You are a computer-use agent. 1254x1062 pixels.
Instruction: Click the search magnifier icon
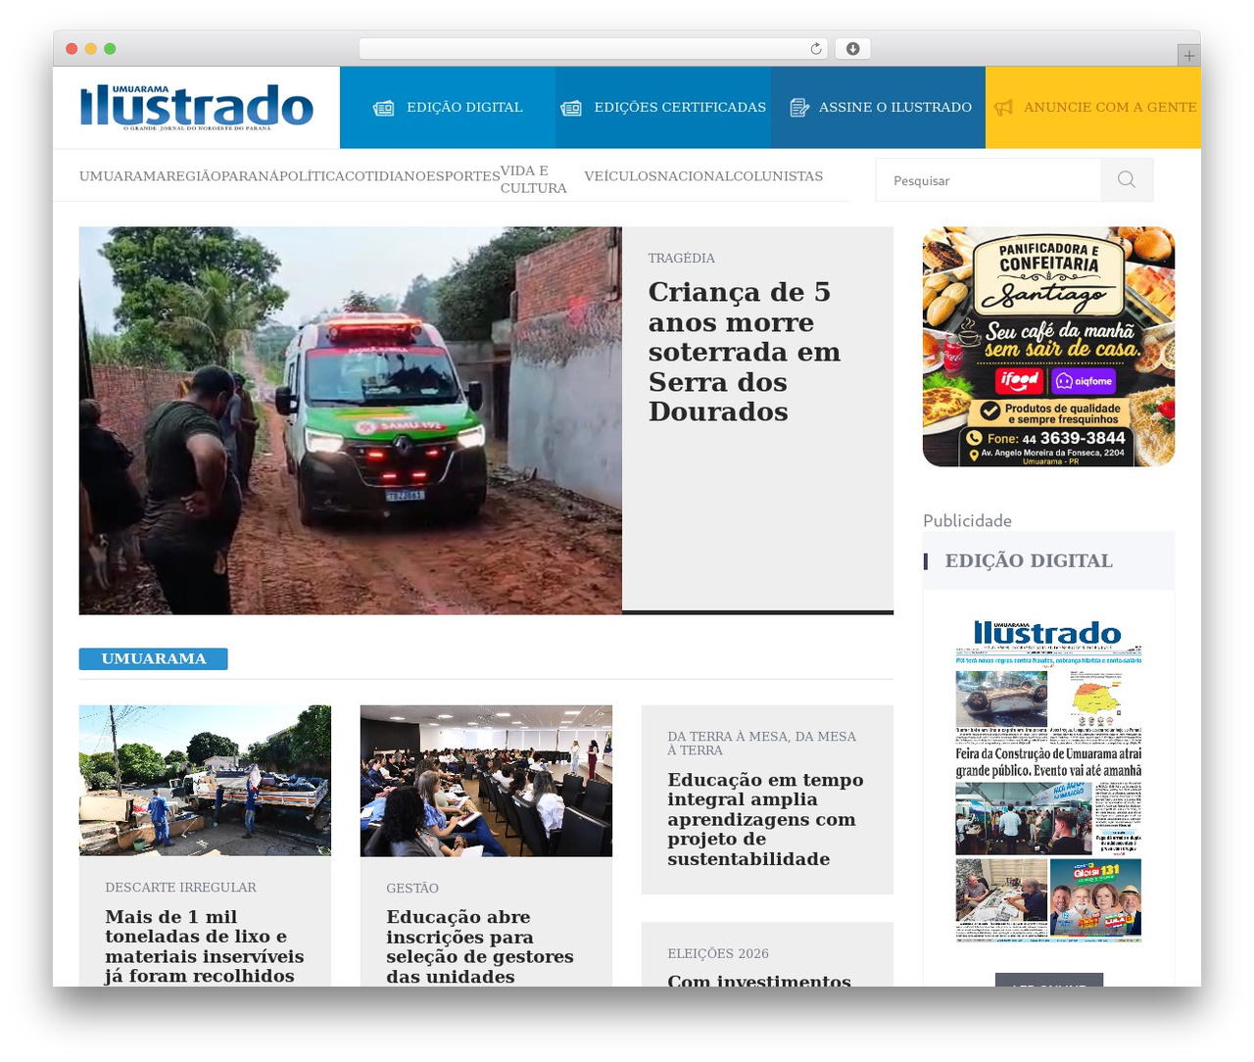click(1127, 179)
